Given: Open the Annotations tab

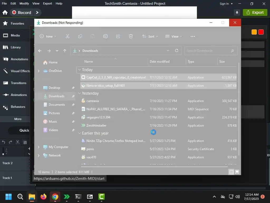Looking at the screenshot, I should [15, 59].
